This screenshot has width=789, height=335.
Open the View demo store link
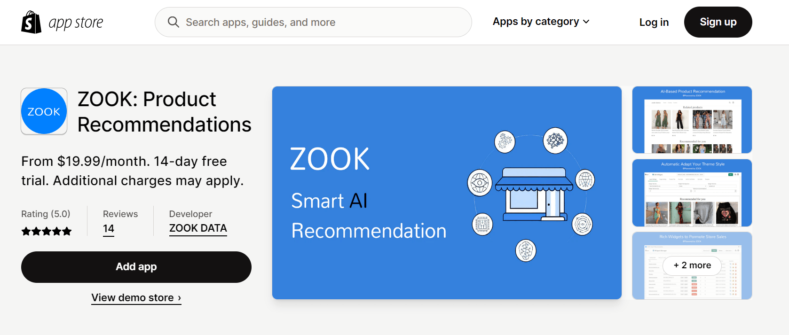point(136,297)
